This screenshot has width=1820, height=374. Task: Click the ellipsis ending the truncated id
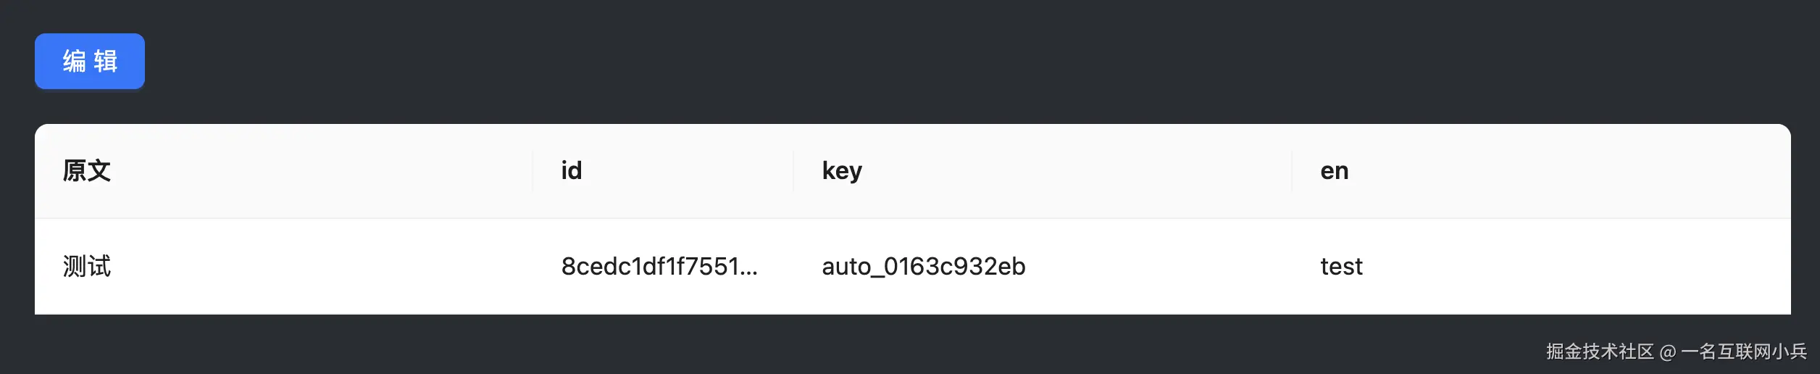click(x=749, y=270)
